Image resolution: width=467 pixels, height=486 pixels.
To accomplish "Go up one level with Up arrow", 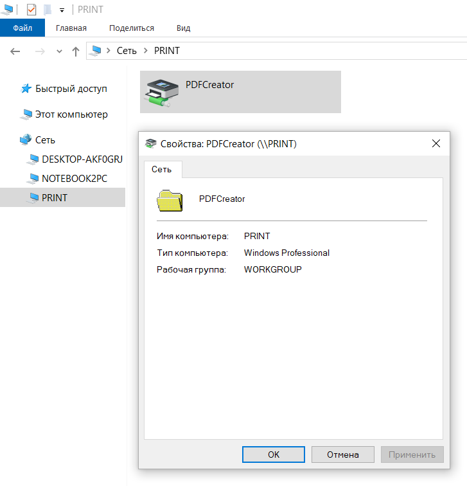I will [x=76, y=51].
